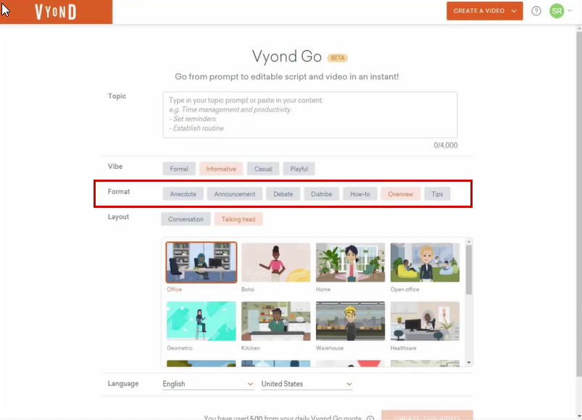Select the Geometric scene thumbnail
Image resolution: width=582 pixels, height=420 pixels.
[x=201, y=321]
